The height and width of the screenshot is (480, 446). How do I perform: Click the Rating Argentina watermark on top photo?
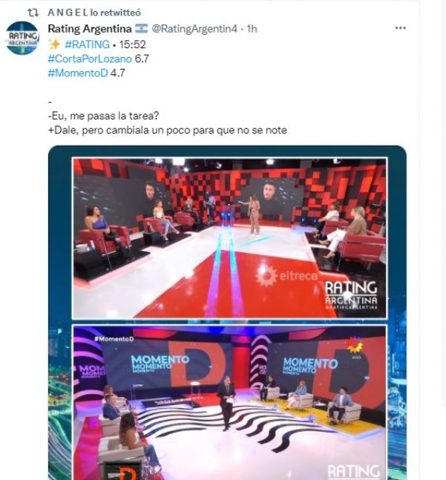[351, 295]
